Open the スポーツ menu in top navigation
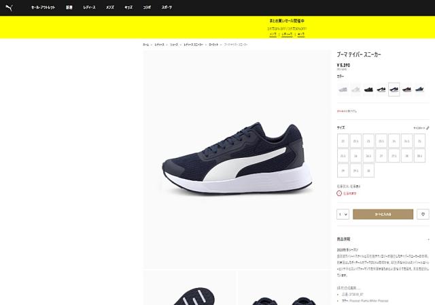Image resolution: width=435 pixels, height=305 pixels. coord(167,7)
